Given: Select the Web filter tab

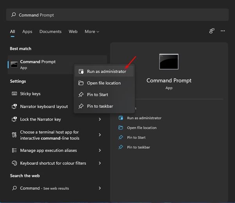Looking at the screenshot, I should (73, 32).
